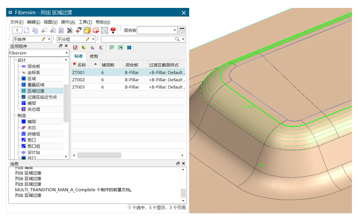Select the yellow shaded cube icon
This screenshot has height=217, width=358.
pos(87,31)
